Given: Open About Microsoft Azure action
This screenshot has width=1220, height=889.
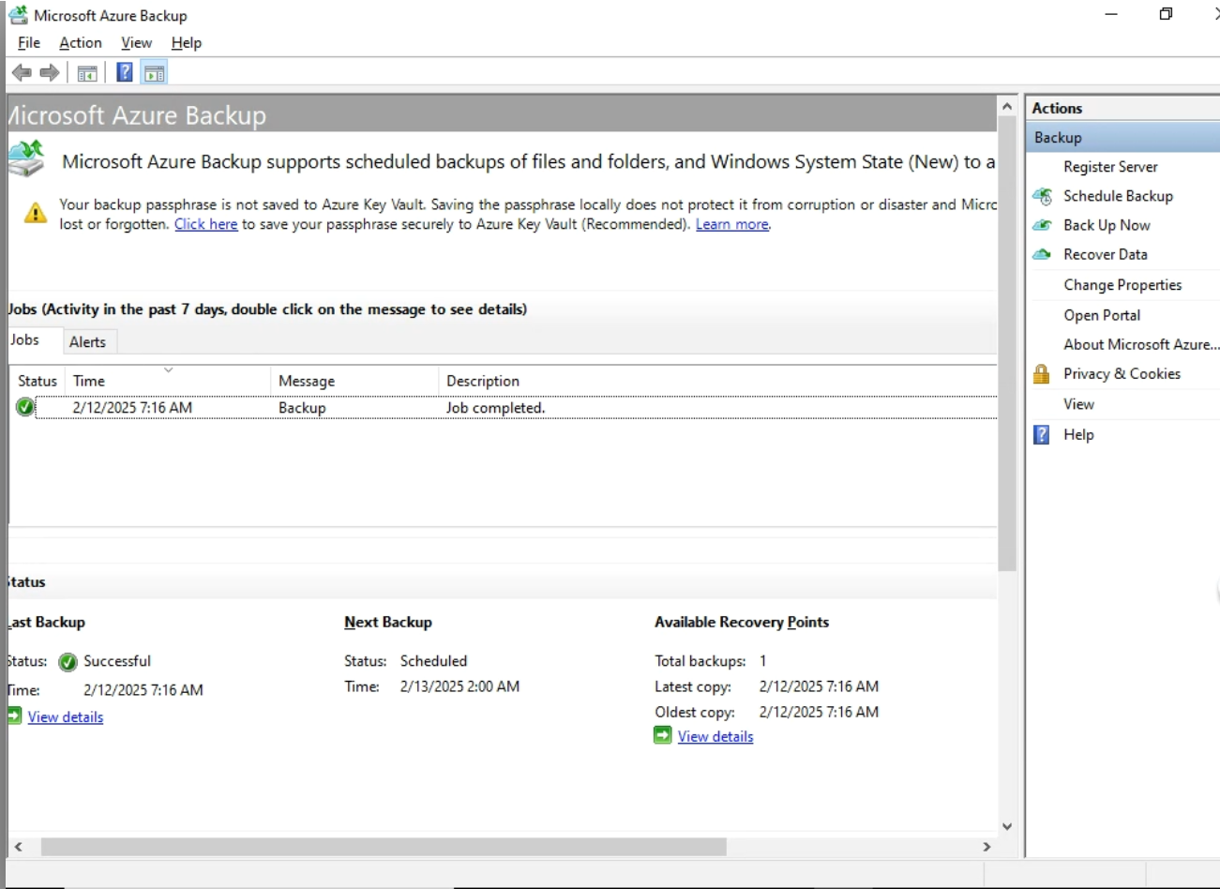Looking at the screenshot, I should click(1141, 344).
